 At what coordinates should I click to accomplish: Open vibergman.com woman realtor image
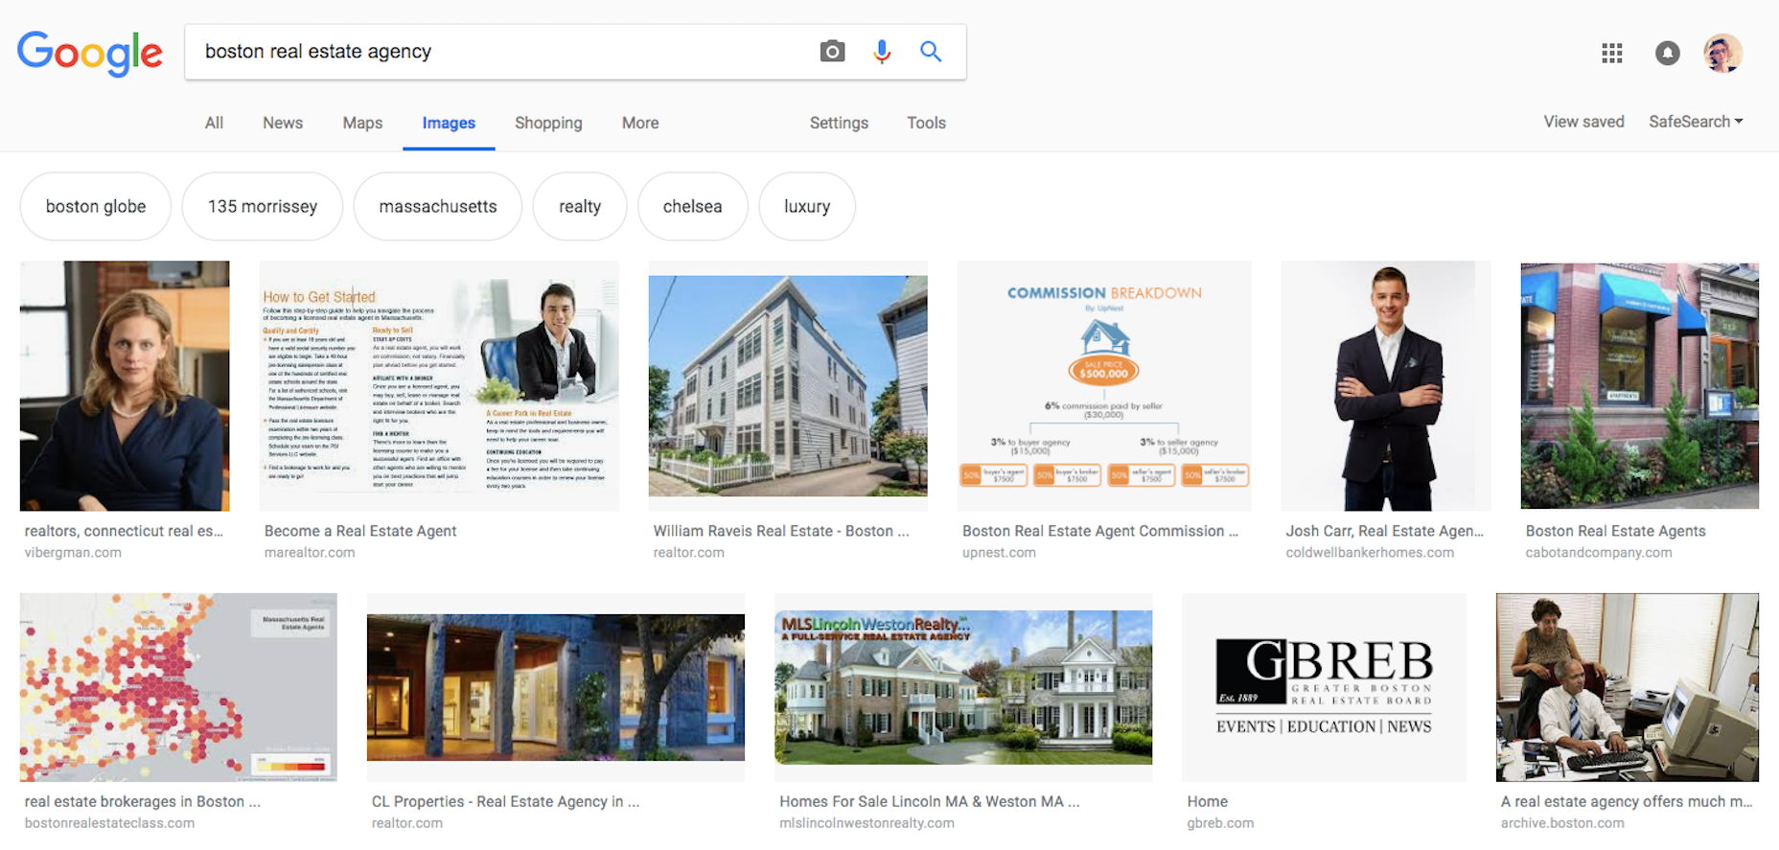pyautogui.click(x=125, y=385)
